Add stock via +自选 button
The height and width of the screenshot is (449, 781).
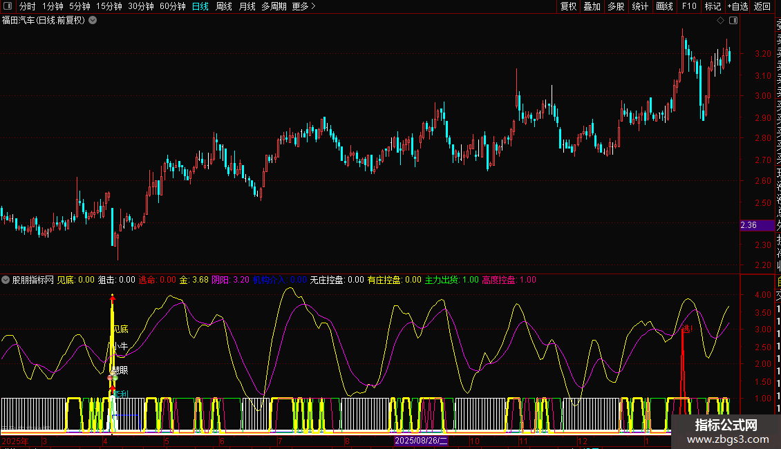737,7
